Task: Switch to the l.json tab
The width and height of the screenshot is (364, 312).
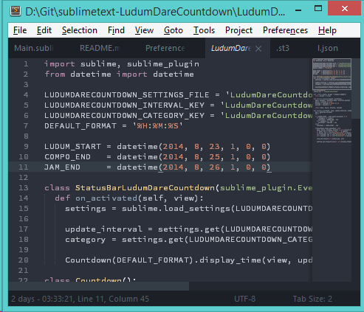Action: [328, 48]
